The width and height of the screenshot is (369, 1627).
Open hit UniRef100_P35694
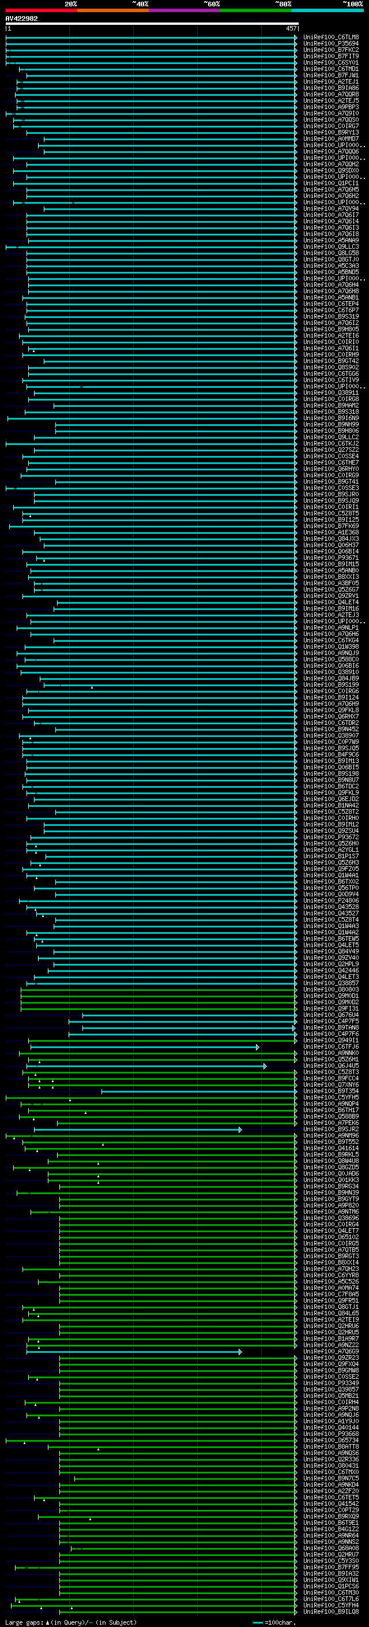tap(330, 44)
